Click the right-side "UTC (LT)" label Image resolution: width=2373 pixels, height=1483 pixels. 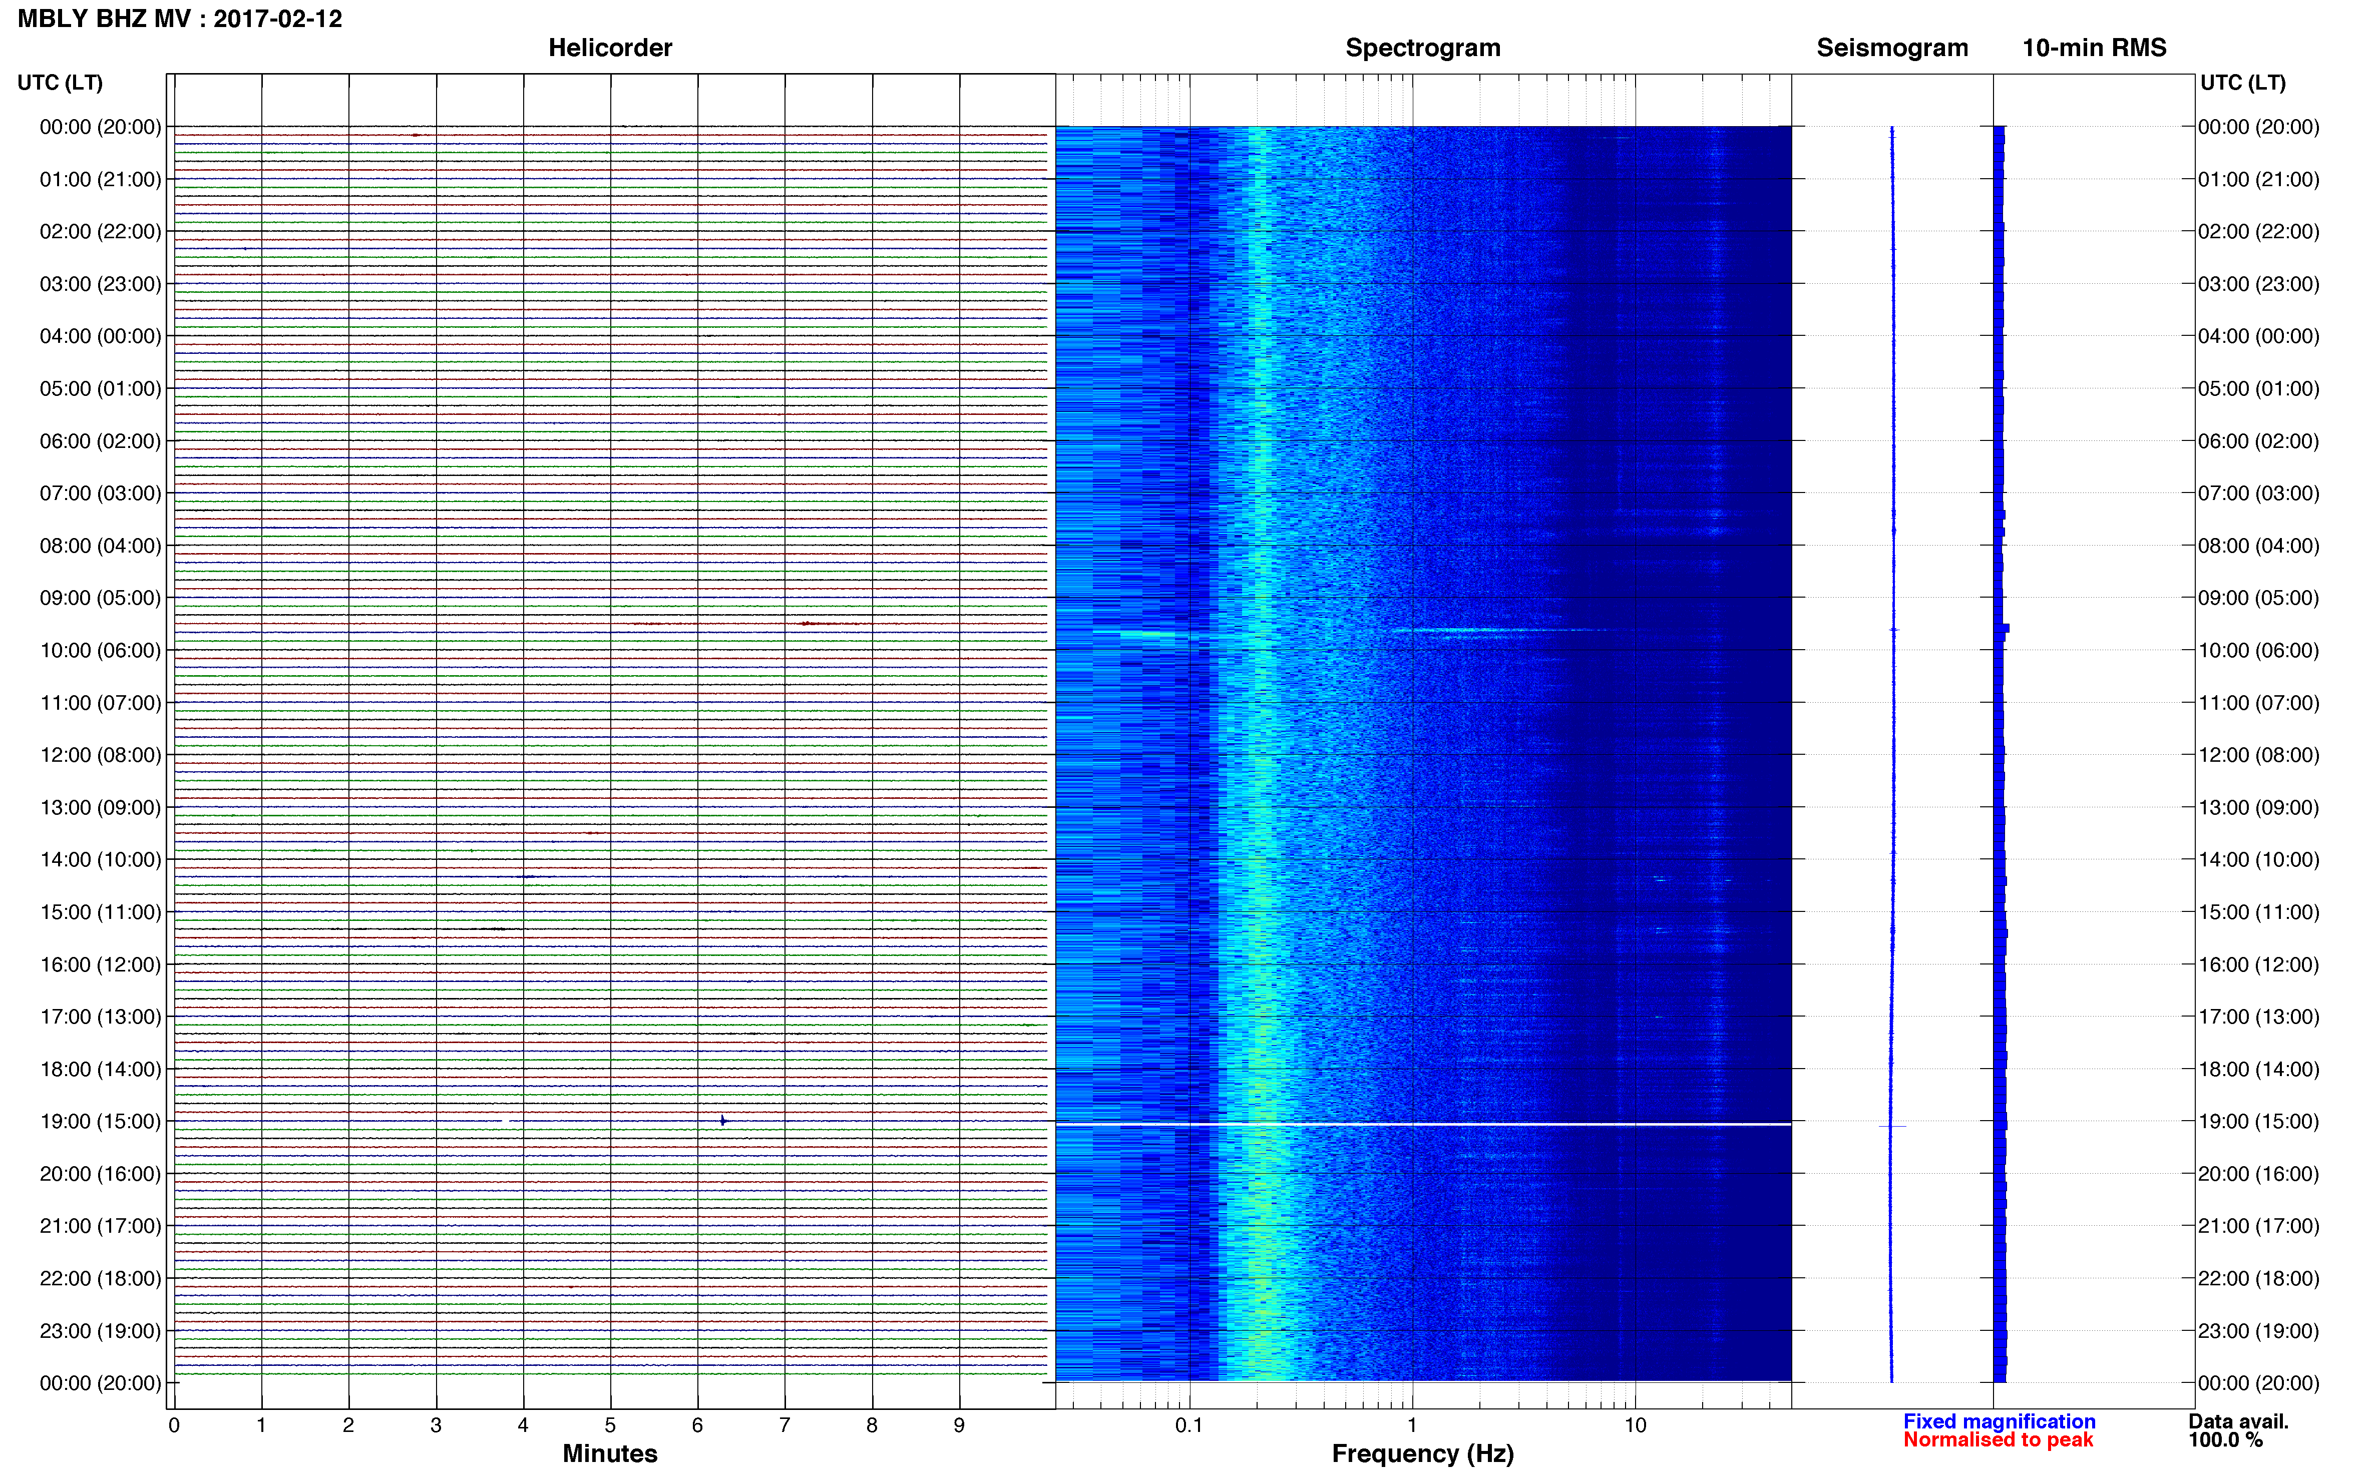coord(2242,83)
